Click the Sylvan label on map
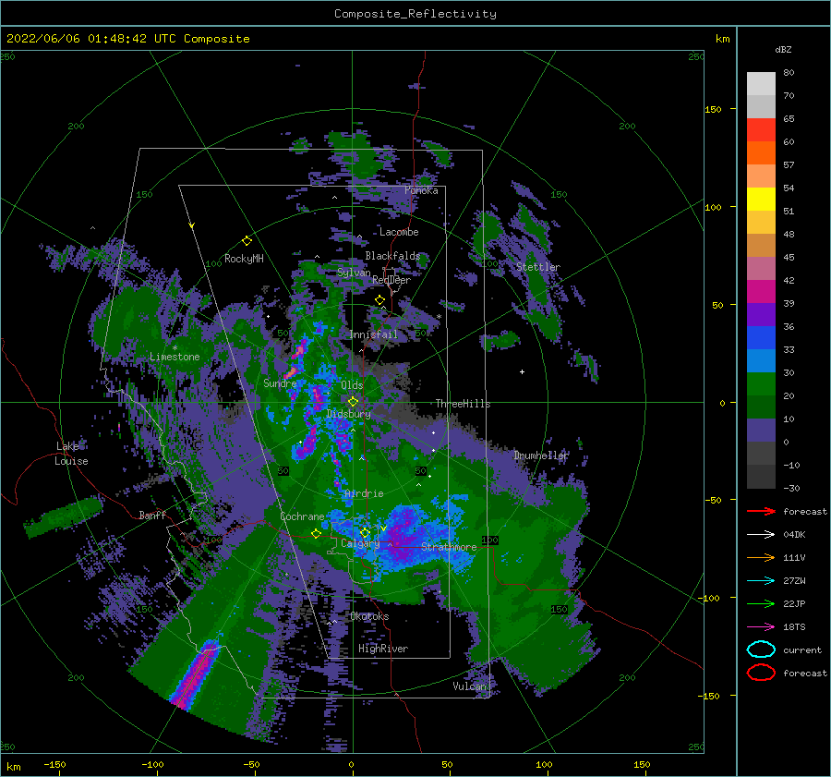 [354, 273]
